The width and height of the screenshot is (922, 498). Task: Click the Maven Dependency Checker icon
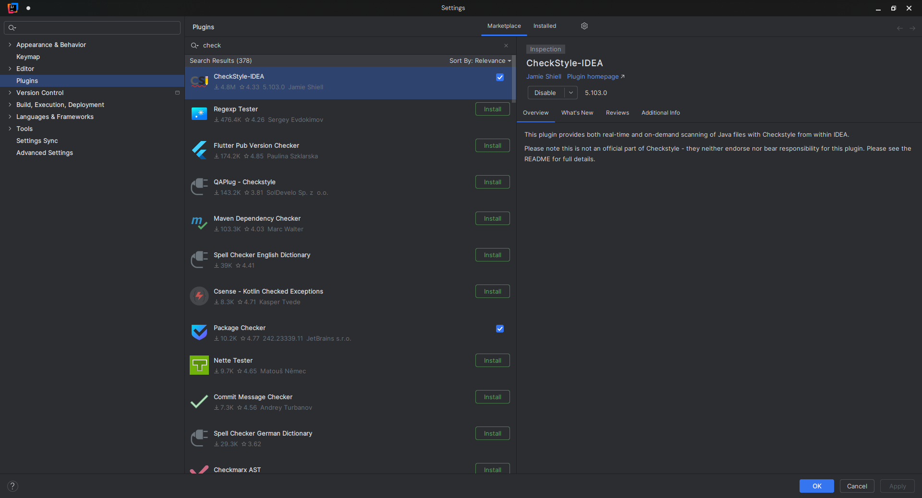[199, 223]
